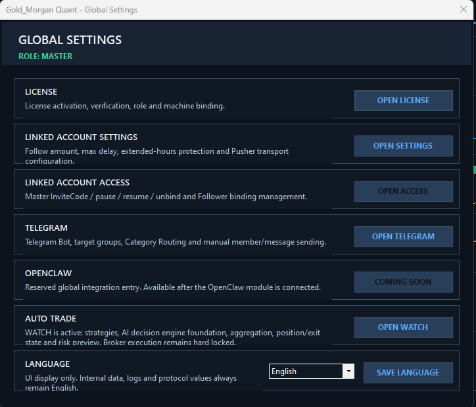The image size is (476, 407).
Task: Click the Reserved global integration description
Action: click(x=173, y=287)
